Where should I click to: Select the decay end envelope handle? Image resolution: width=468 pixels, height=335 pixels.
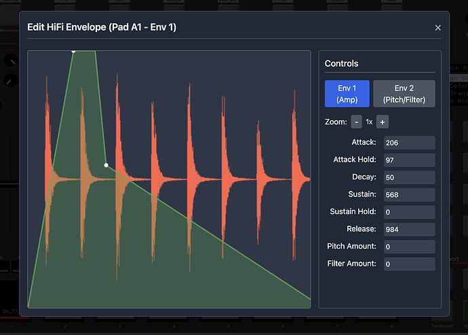coord(106,165)
